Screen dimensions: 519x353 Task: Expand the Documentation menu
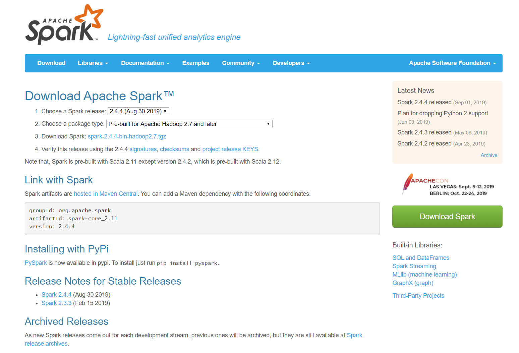pyautogui.click(x=145, y=63)
